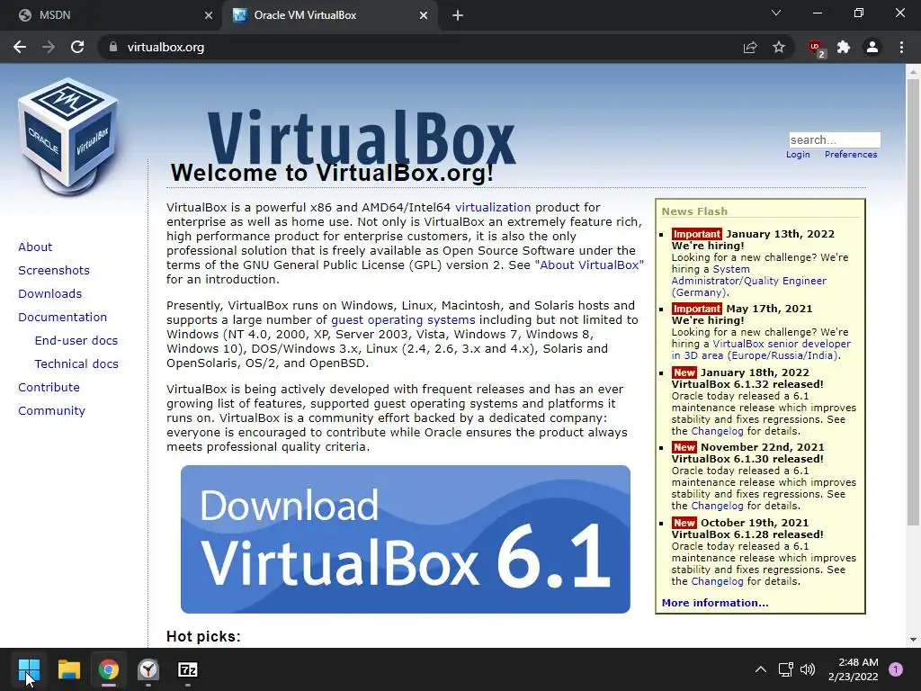The width and height of the screenshot is (921, 691).
Task: Open Changelog link for 6.1.28 release
Action: pos(717,582)
